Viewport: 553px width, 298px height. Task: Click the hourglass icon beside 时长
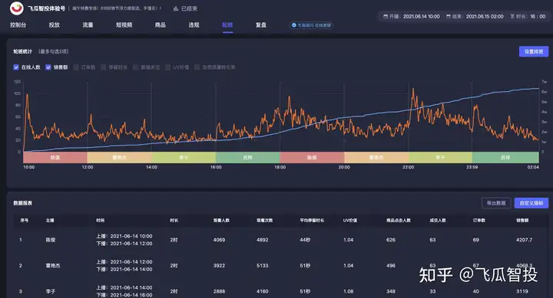point(512,17)
